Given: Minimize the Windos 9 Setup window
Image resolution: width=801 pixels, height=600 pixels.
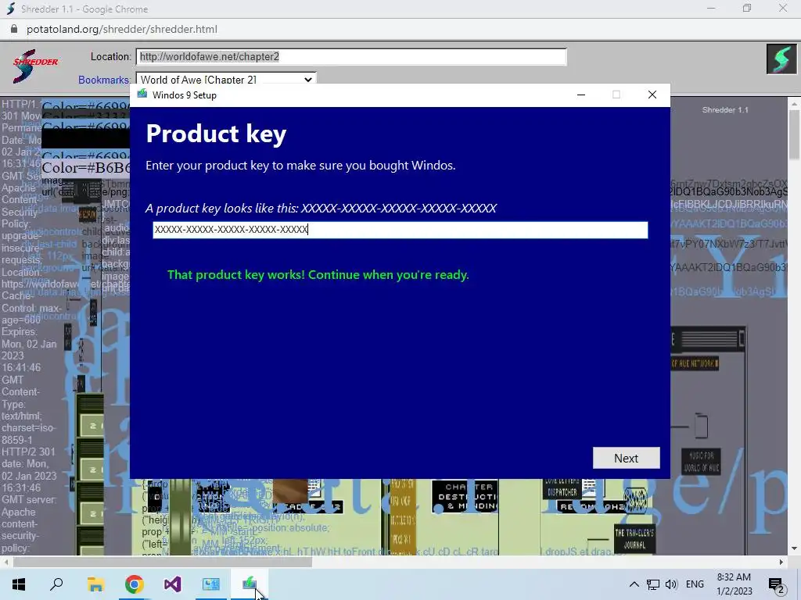Looking at the screenshot, I should pyautogui.click(x=581, y=95).
